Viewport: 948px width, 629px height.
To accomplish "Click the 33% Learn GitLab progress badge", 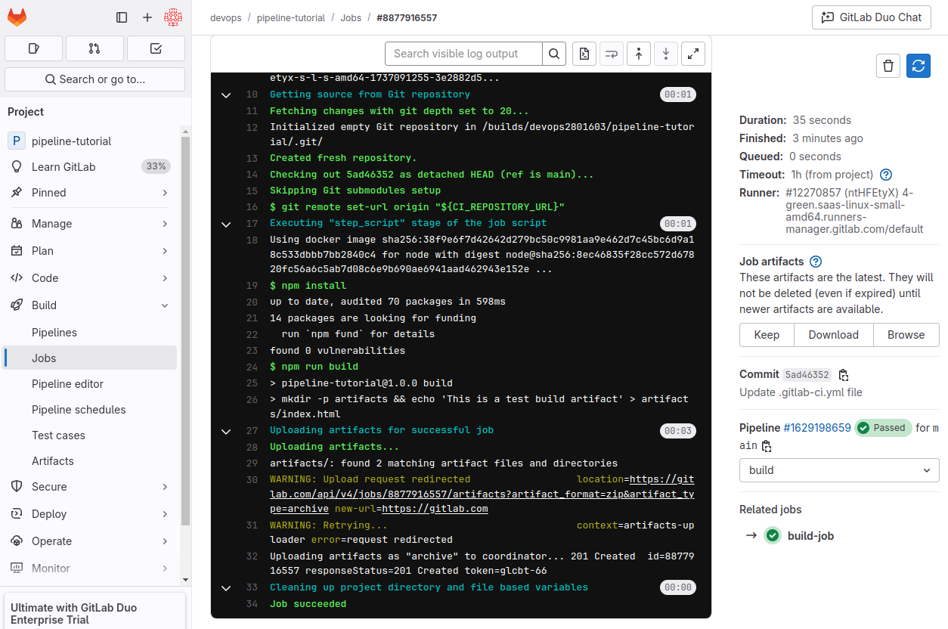I will (156, 166).
